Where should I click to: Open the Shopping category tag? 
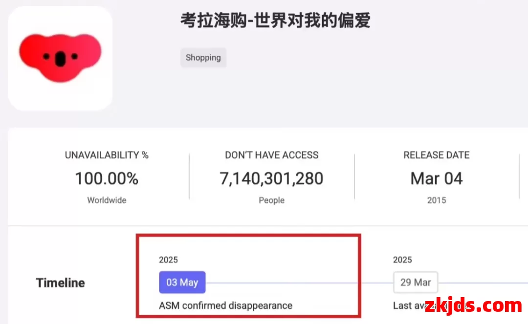pos(203,58)
